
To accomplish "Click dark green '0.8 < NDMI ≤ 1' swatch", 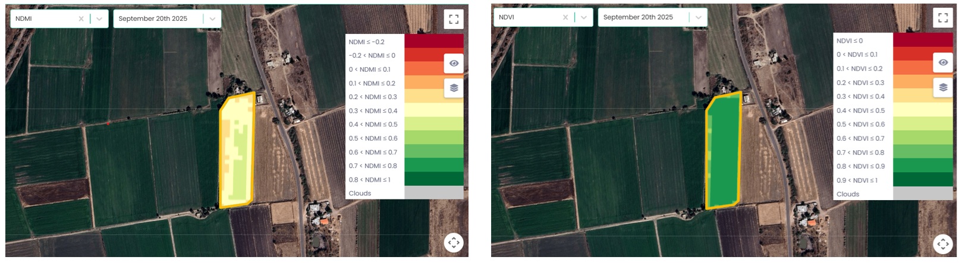I will (x=433, y=179).
